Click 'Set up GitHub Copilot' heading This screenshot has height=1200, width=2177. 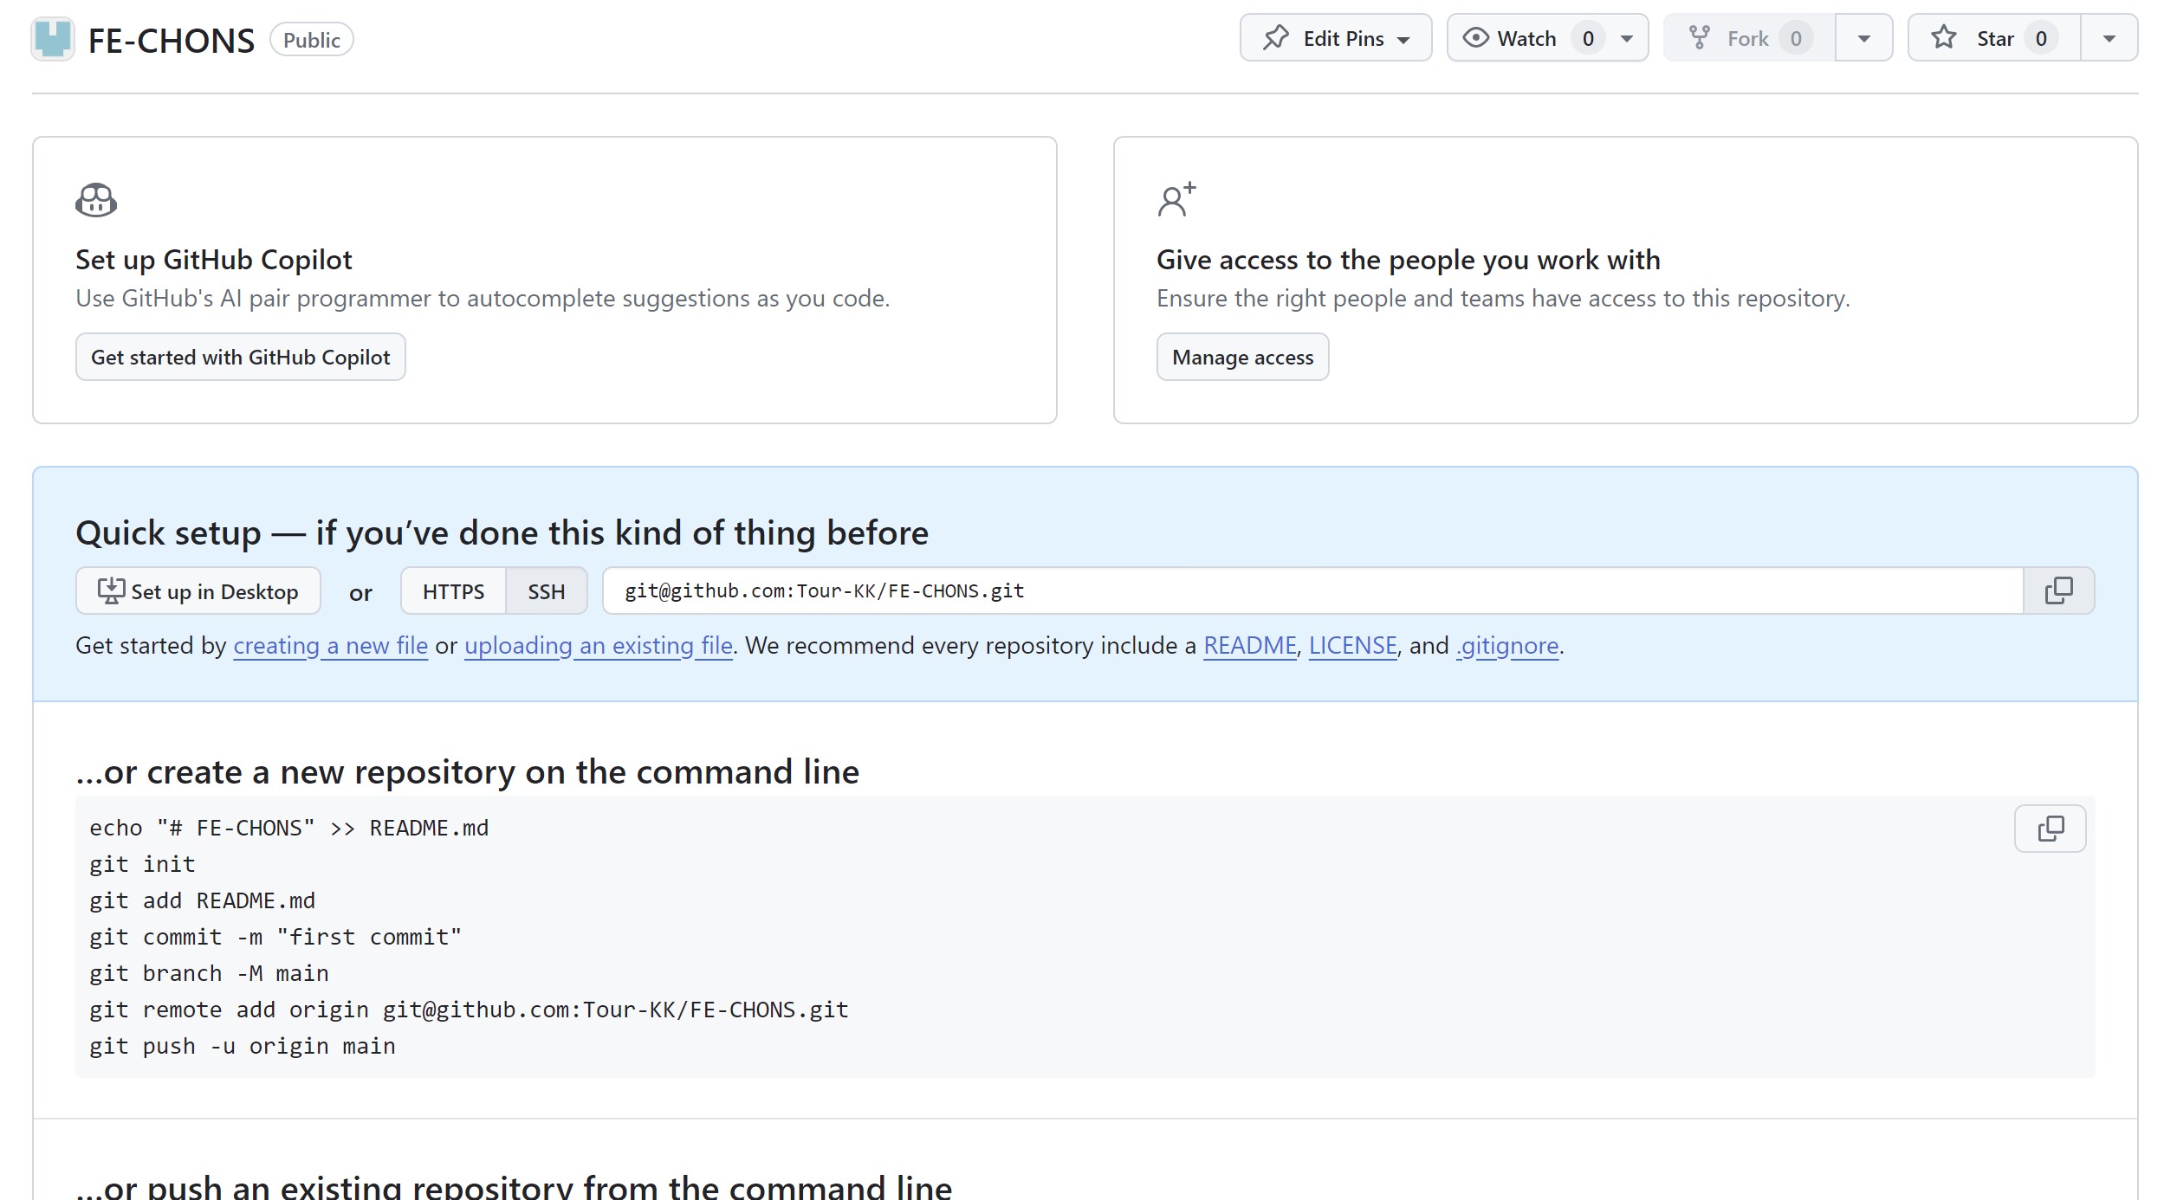point(214,260)
